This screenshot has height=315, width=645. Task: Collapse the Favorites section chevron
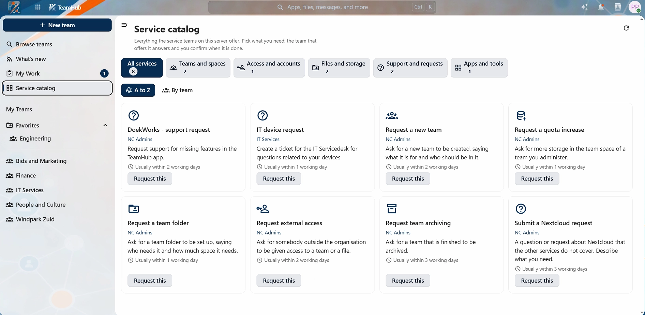tap(105, 125)
